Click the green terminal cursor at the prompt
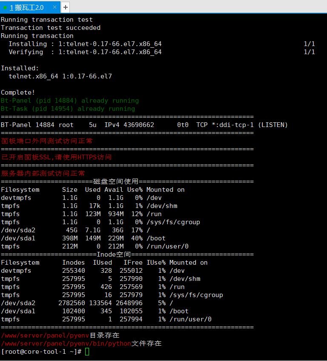Viewport: 327px width, 361px height. [87, 352]
